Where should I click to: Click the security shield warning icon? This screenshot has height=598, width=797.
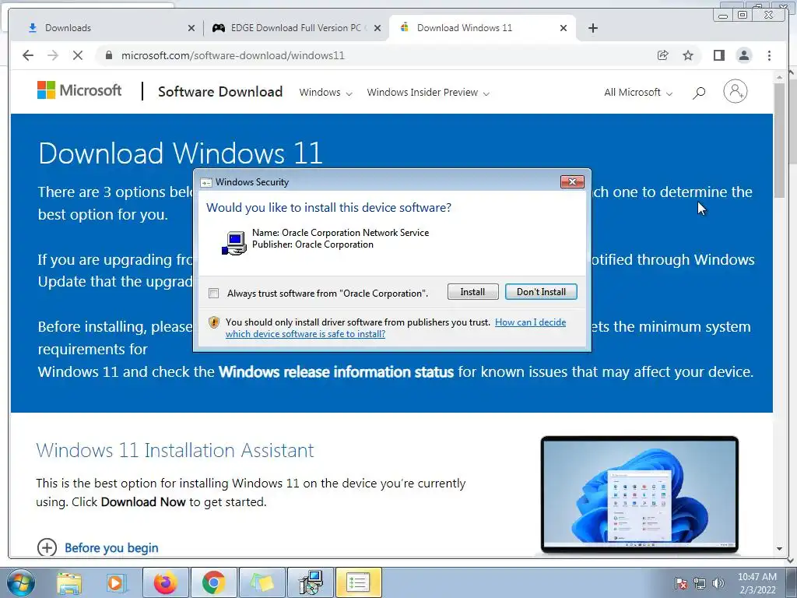[x=214, y=322]
